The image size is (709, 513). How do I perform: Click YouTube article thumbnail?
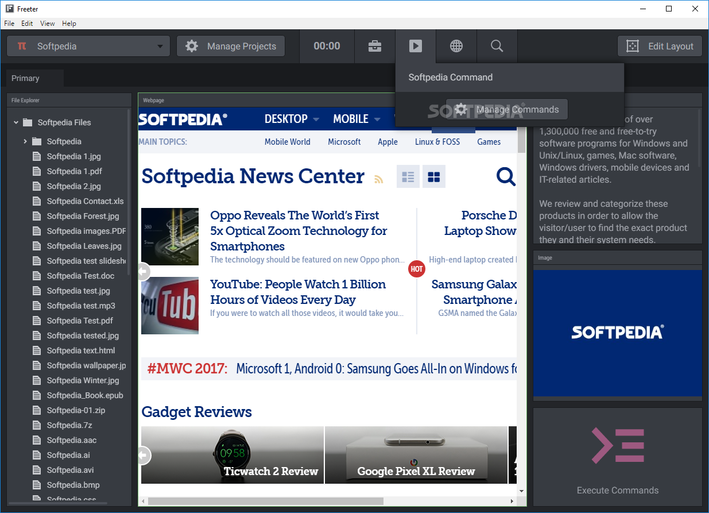coord(170,306)
